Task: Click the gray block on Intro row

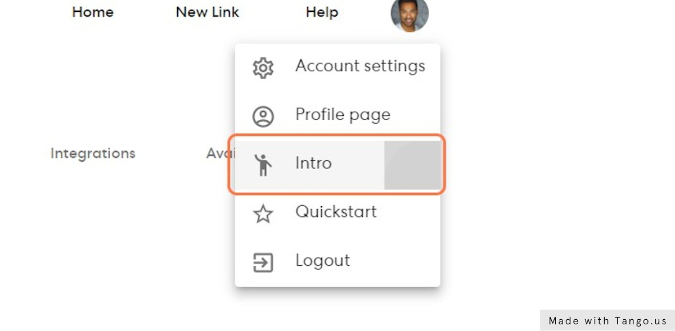Action: click(412, 165)
